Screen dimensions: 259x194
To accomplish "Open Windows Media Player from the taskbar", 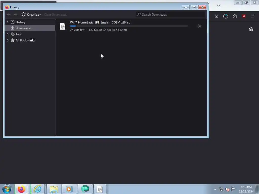I will tap(69, 189).
